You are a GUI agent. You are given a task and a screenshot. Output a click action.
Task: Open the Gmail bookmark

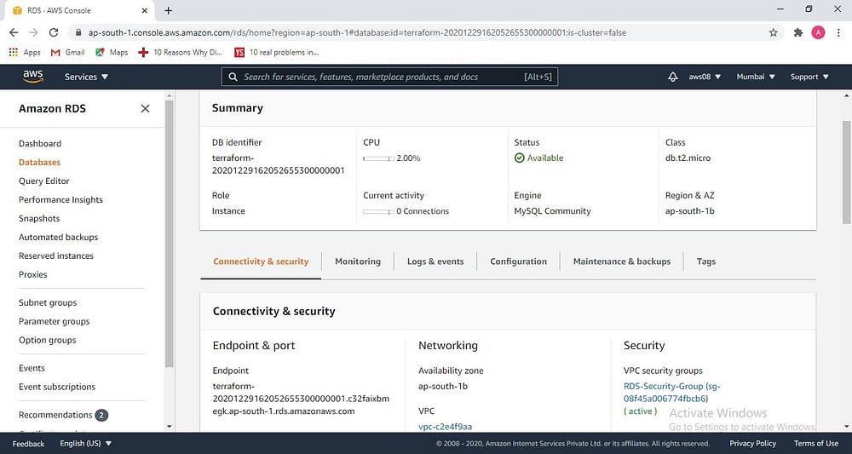68,52
